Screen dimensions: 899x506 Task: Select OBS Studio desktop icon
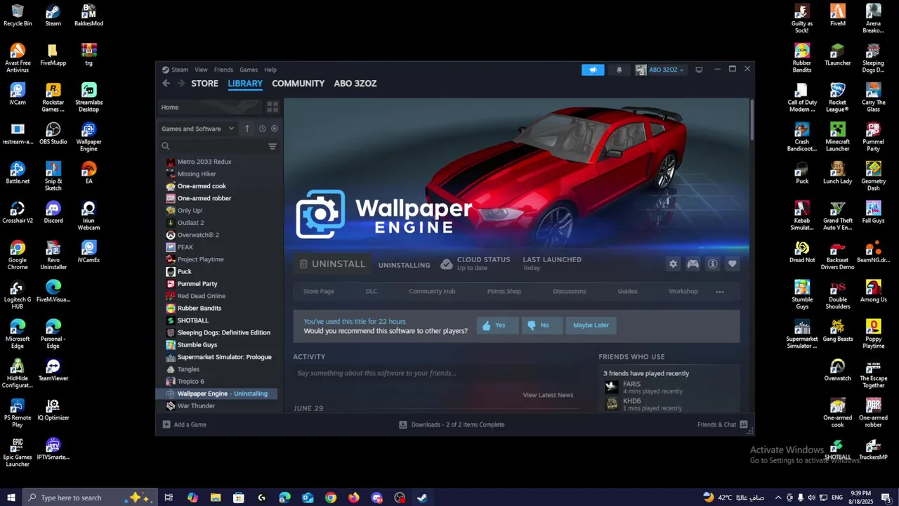(53, 134)
